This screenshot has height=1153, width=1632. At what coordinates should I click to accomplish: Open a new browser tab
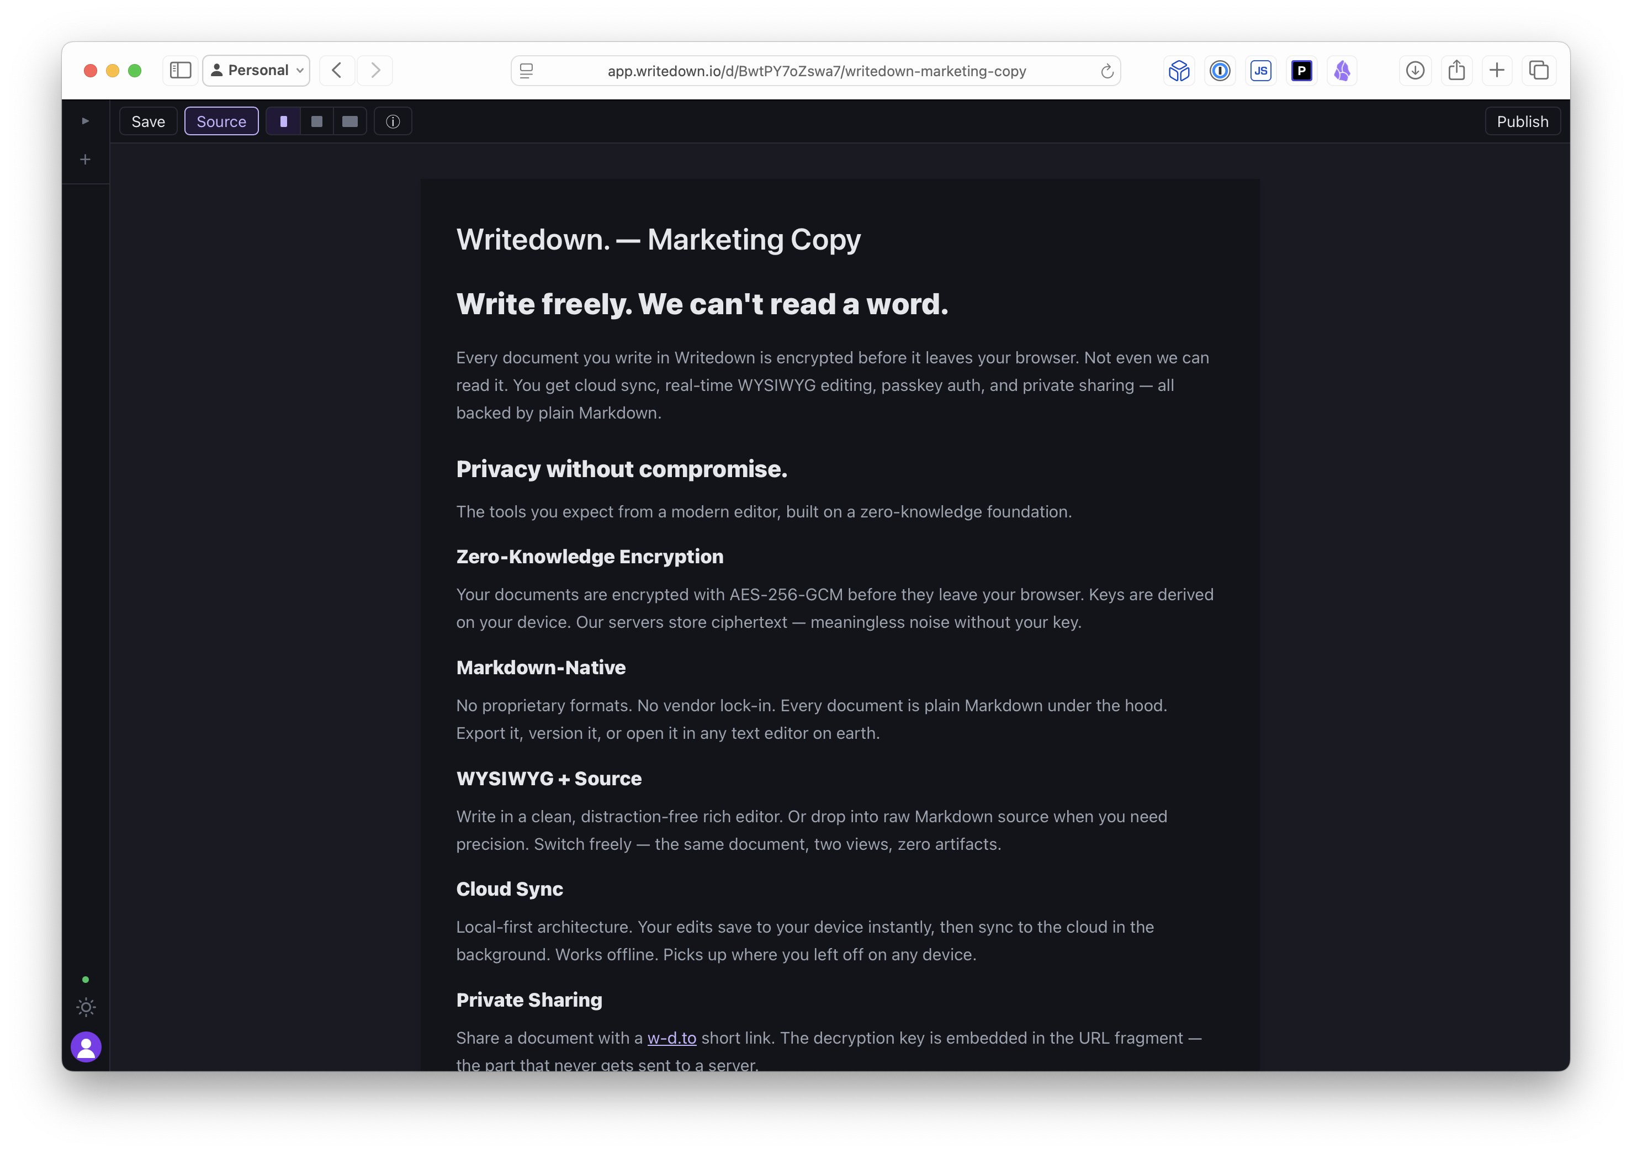point(1497,70)
